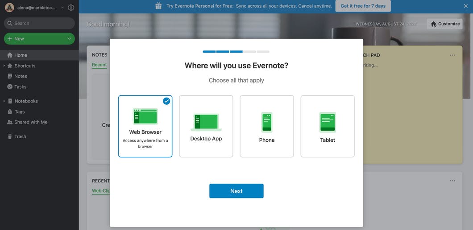Select the Desktop App option card
The height and width of the screenshot is (230, 473).
(206, 126)
